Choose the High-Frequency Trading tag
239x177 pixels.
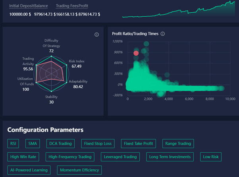pos(70,157)
